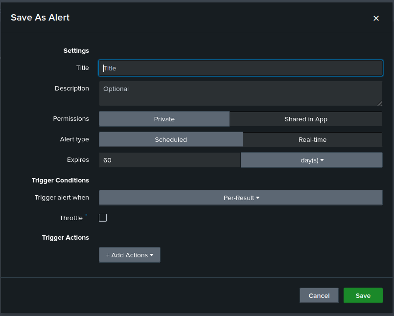Close the Save As Alert dialog

point(376,18)
